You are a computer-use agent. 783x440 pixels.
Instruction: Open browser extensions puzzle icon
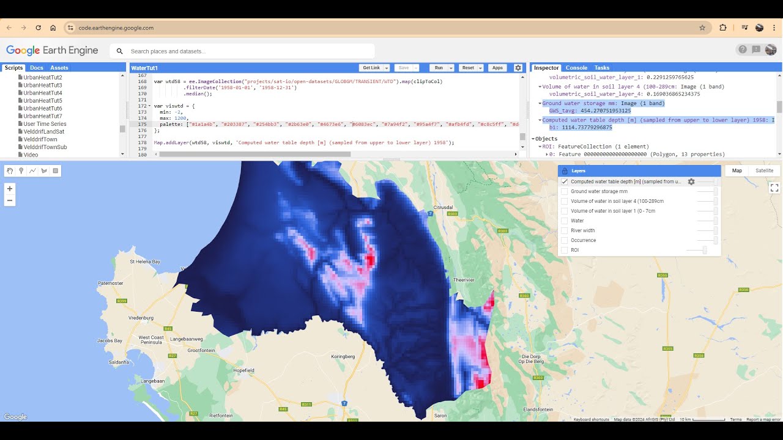[x=723, y=28]
